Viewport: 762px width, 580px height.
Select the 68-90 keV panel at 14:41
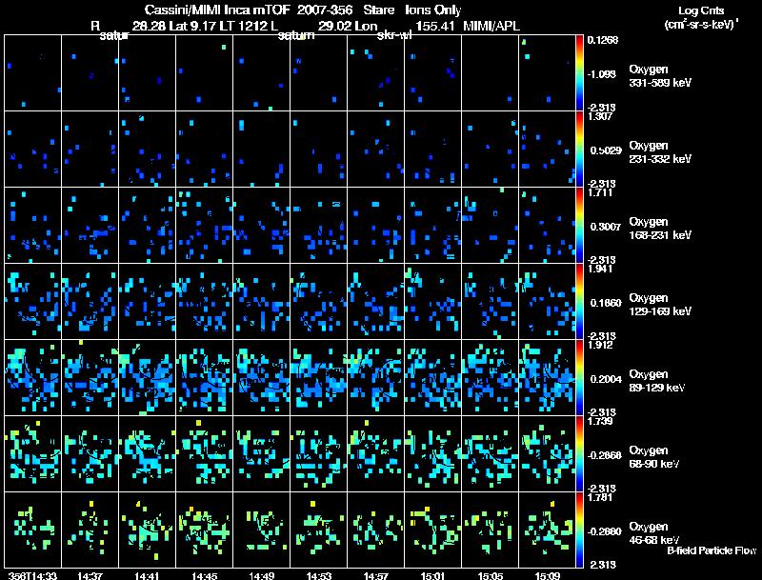click(x=148, y=454)
